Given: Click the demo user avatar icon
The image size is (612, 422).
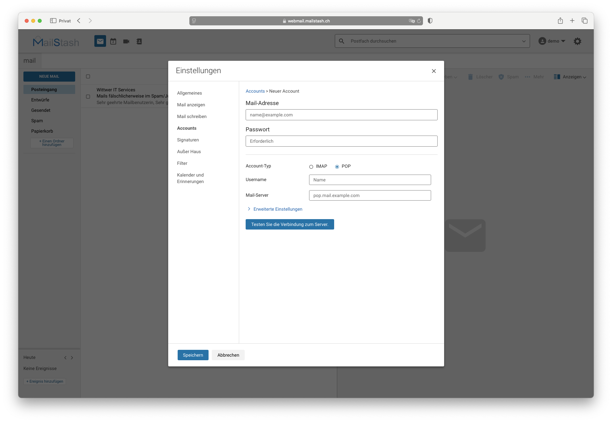Looking at the screenshot, I should [542, 41].
